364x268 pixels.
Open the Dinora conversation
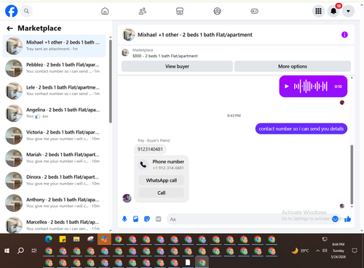pos(55,180)
